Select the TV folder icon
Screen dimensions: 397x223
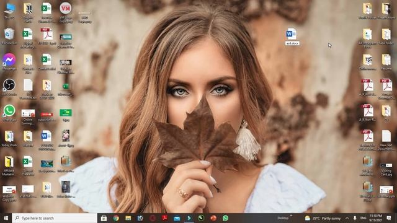click(386, 113)
